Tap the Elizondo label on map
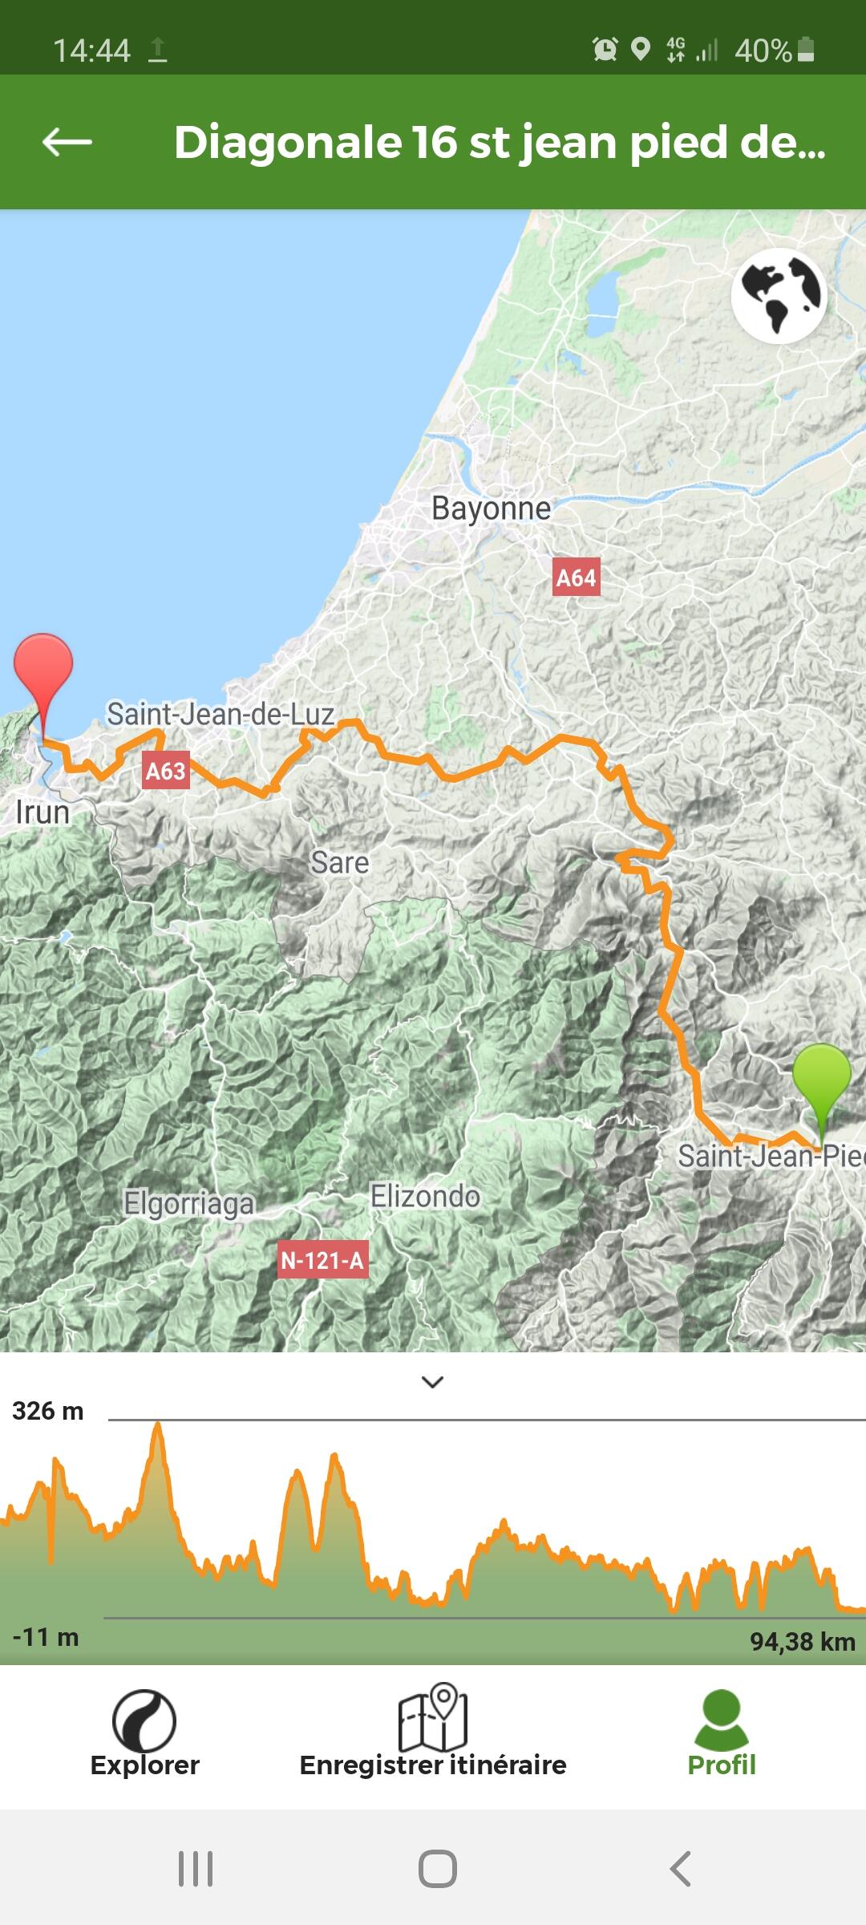 [x=425, y=1196]
